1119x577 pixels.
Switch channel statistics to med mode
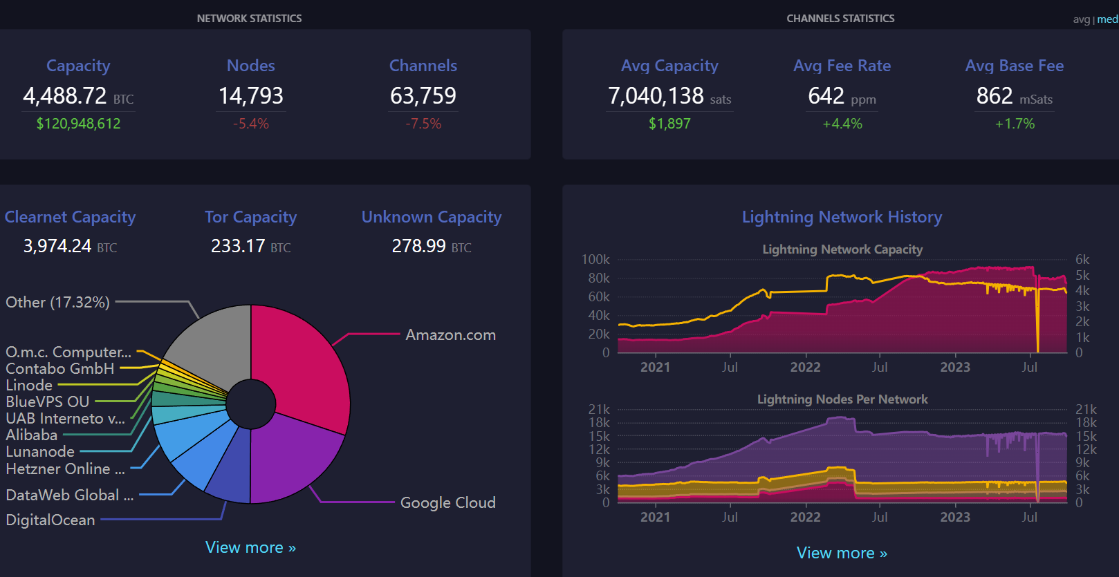tap(1107, 19)
